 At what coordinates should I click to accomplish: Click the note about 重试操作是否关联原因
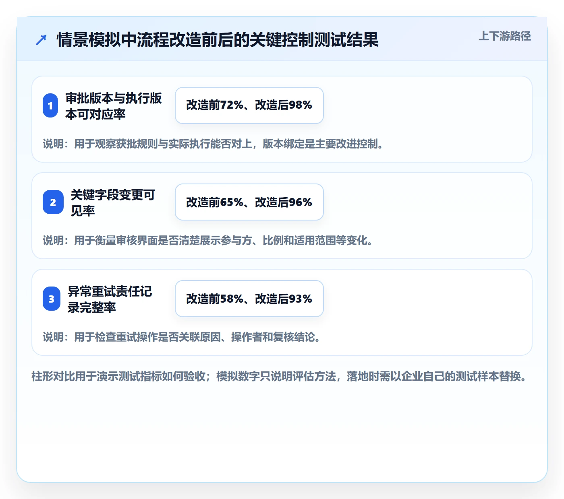(181, 337)
